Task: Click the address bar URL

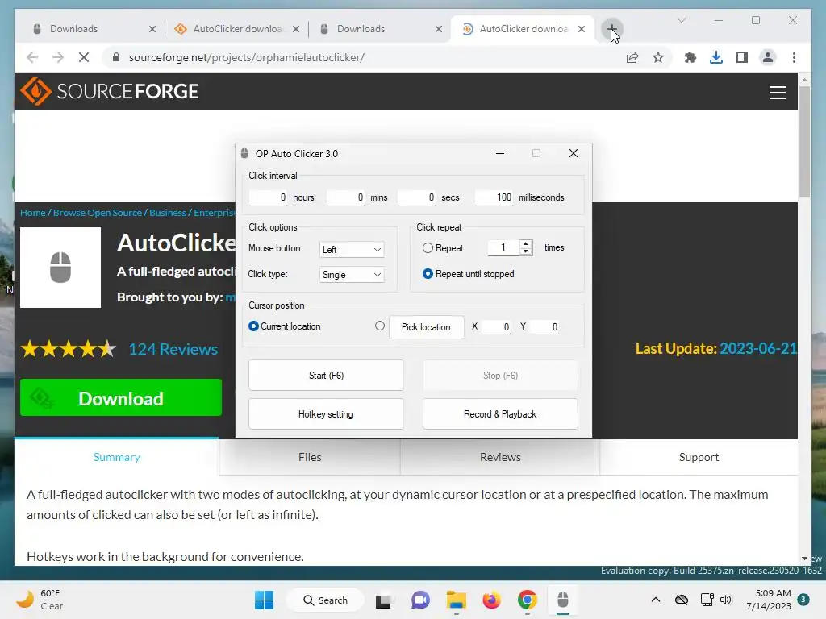Action: tap(247, 57)
